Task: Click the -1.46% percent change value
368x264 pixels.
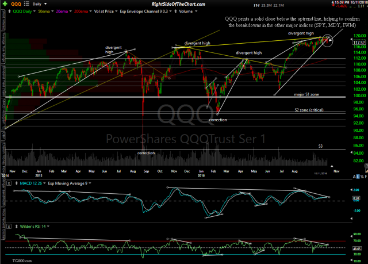Action: click(342, 6)
